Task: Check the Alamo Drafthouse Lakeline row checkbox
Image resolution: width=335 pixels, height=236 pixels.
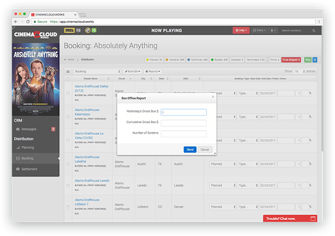Action: 68,164
